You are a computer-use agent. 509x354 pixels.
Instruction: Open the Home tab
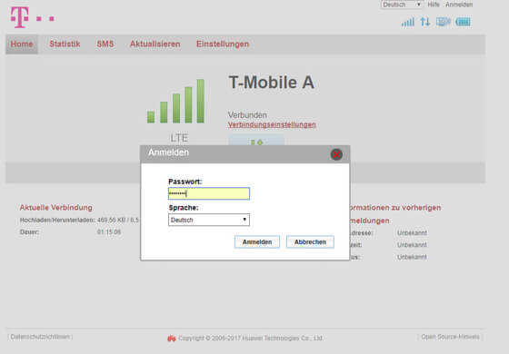pos(22,44)
